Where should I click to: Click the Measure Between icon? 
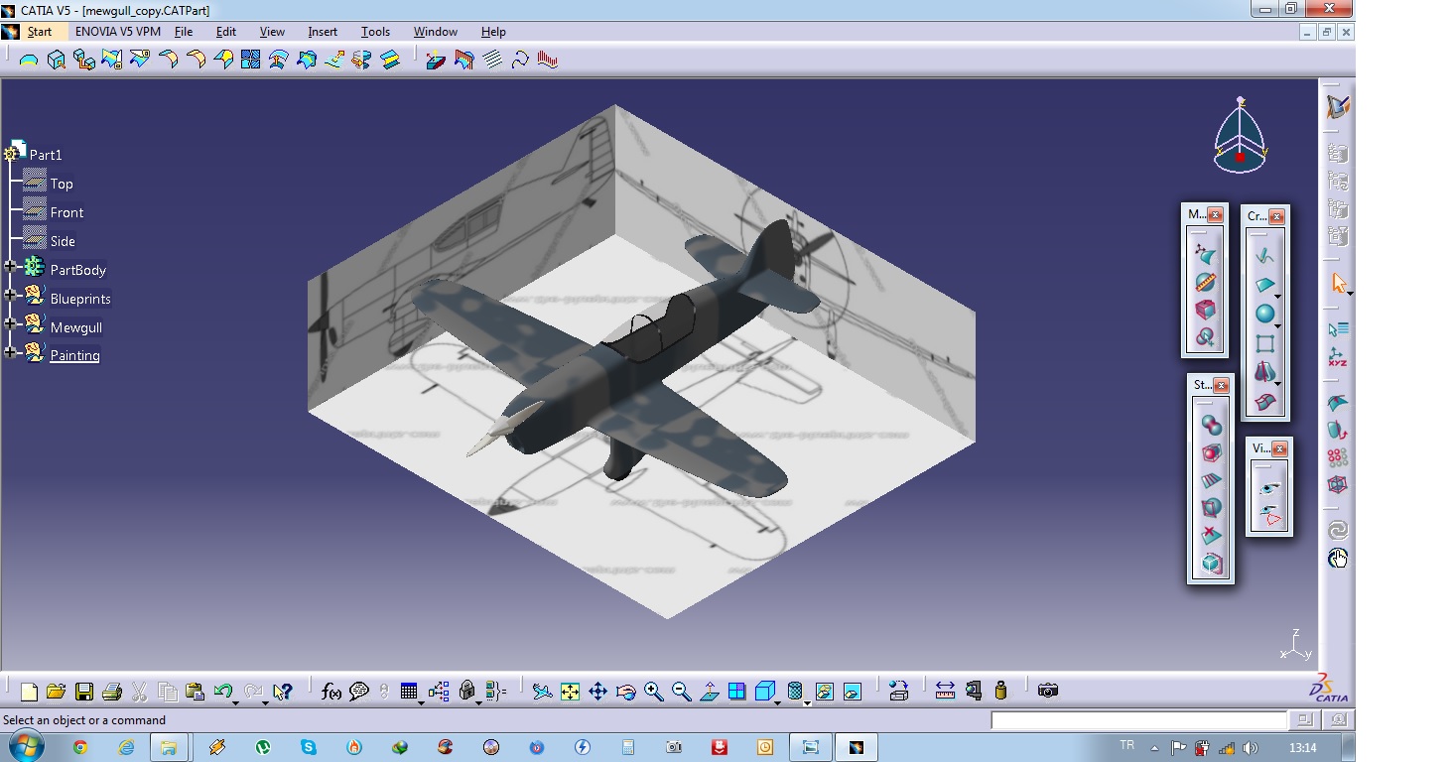point(945,692)
